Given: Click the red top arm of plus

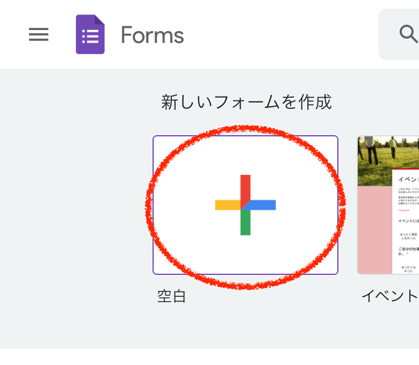Looking at the screenshot, I should [x=245, y=186].
